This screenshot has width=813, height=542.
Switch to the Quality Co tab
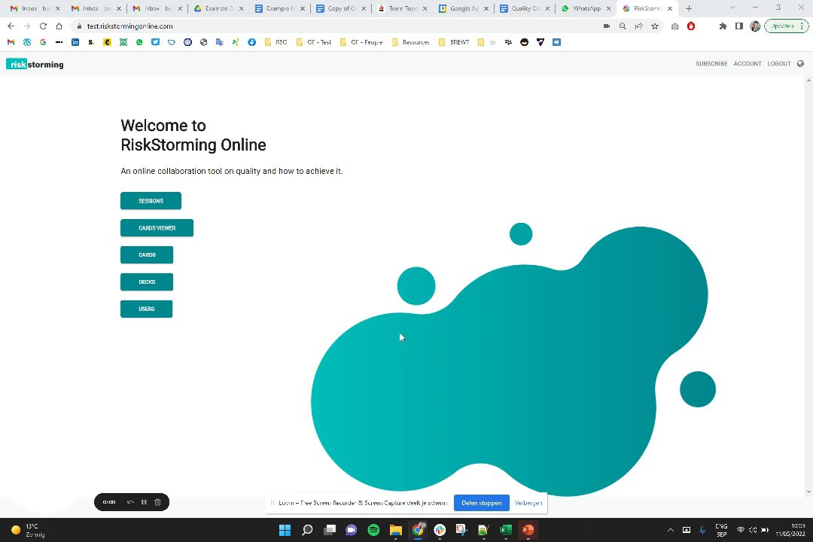click(524, 8)
